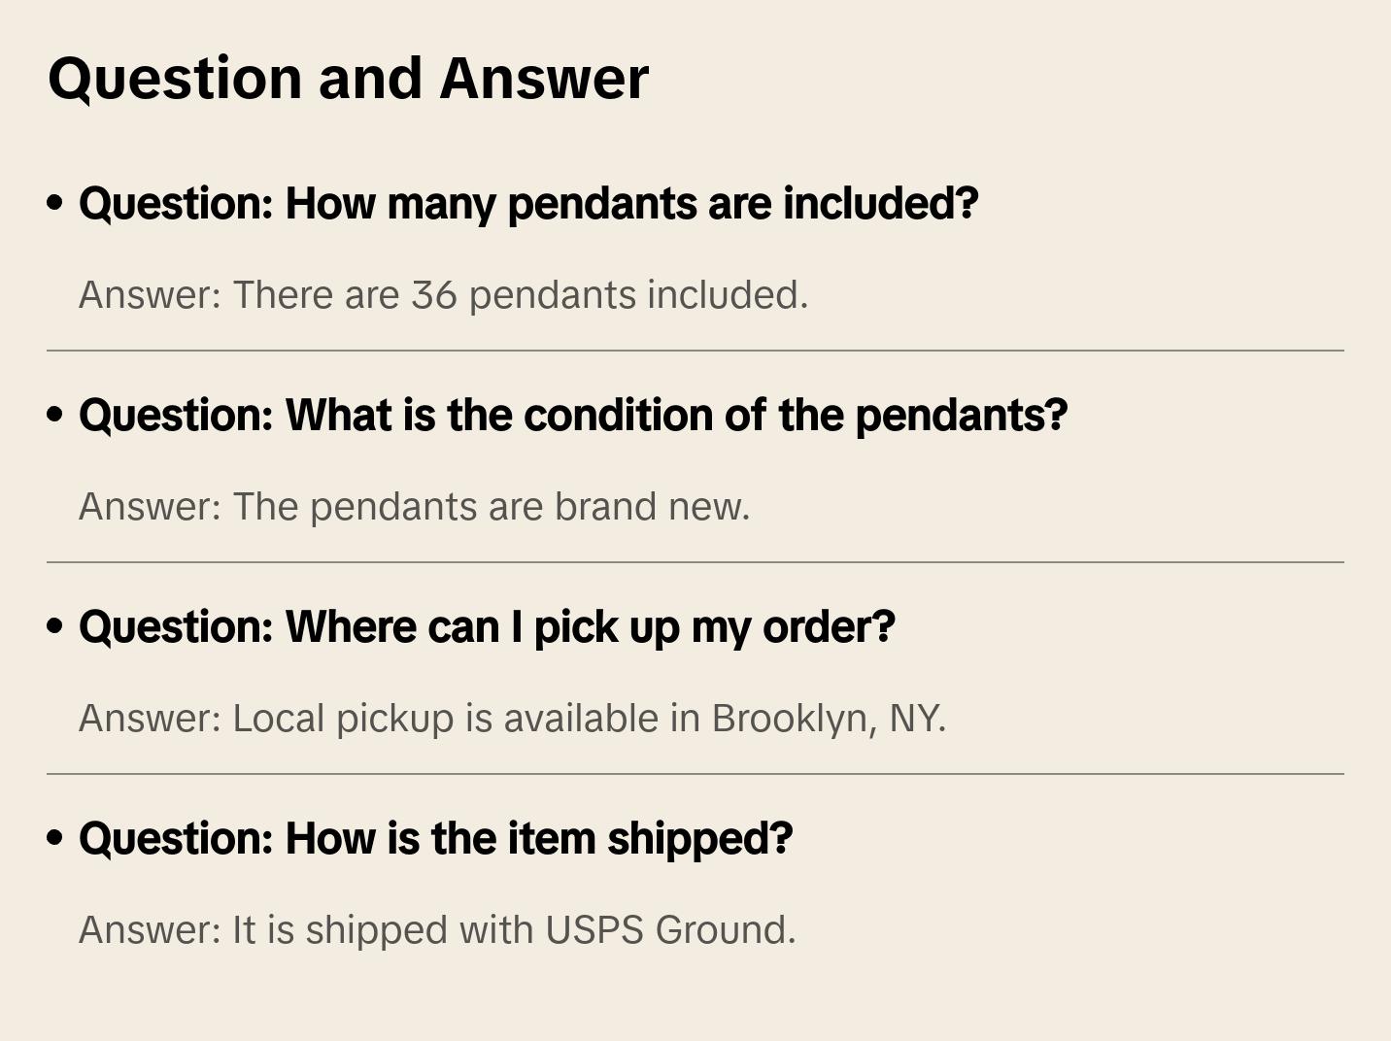Click the words 'Brooklyn, NY'
The height and width of the screenshot is (1041, 1391).
[828, 719]
